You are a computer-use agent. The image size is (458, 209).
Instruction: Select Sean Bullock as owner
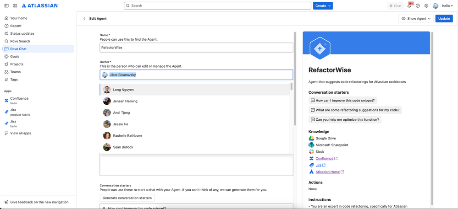194,147
